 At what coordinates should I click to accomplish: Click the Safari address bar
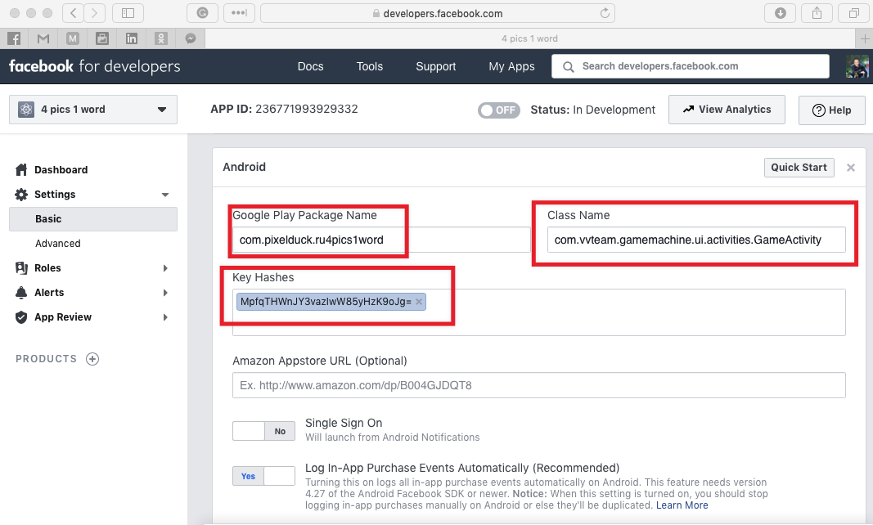pyautogui.click(x=438, y=13)
